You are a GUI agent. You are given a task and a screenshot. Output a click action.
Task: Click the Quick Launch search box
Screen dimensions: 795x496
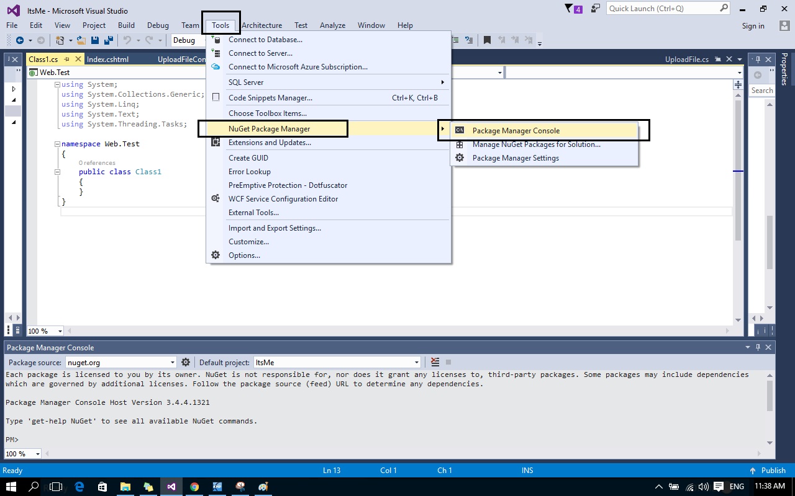pyautogui.click(x=658, y=8)
